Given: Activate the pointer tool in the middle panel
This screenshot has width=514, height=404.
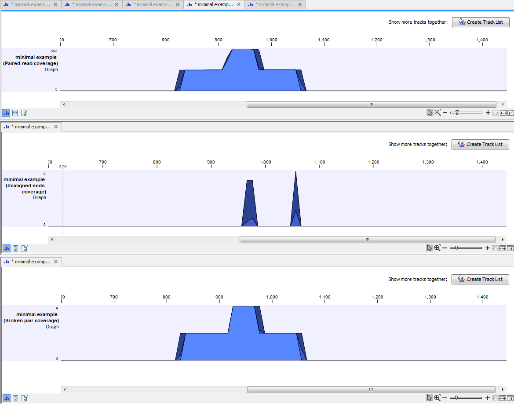Looking at the screenshot, I should pos(430,247).
